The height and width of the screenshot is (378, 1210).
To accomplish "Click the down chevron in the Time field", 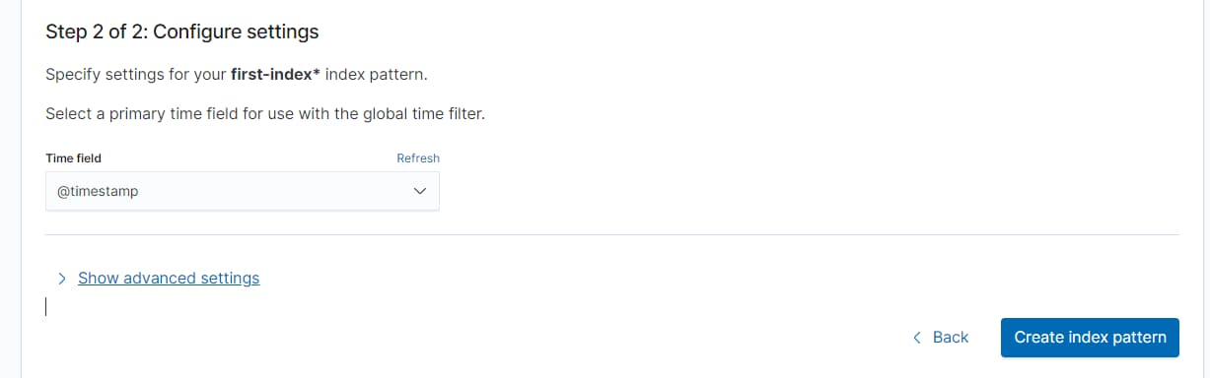I will 420,192.
